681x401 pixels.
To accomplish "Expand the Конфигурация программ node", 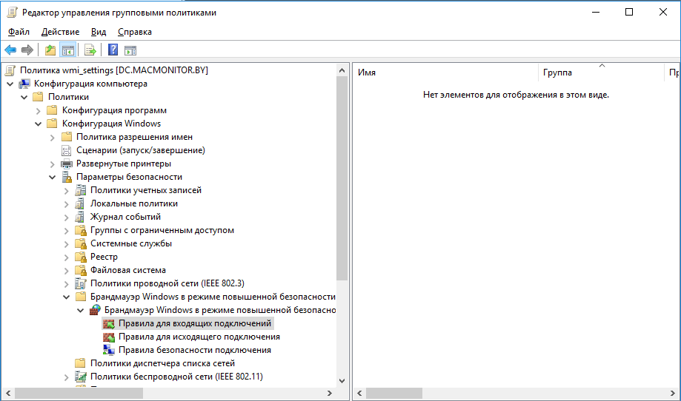I will [38, 110].
